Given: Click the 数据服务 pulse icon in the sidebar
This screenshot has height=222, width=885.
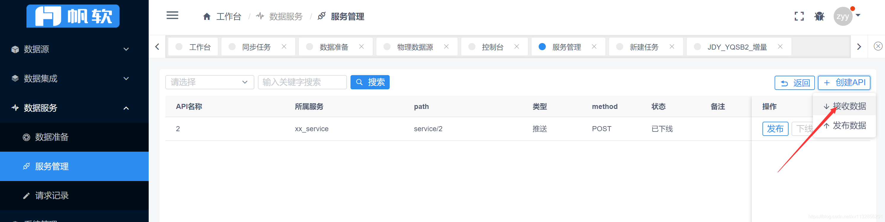Looking at the screenshot, I should click(15, 107).
